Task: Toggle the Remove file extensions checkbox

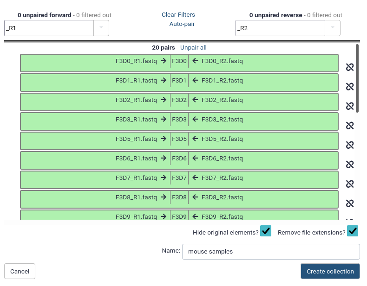Action: [x=353, y=231]
